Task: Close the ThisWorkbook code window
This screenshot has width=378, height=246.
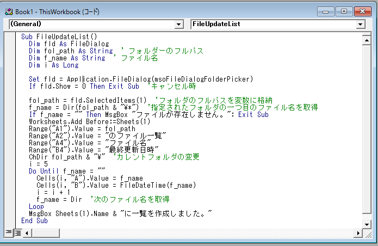Action: 363,11
